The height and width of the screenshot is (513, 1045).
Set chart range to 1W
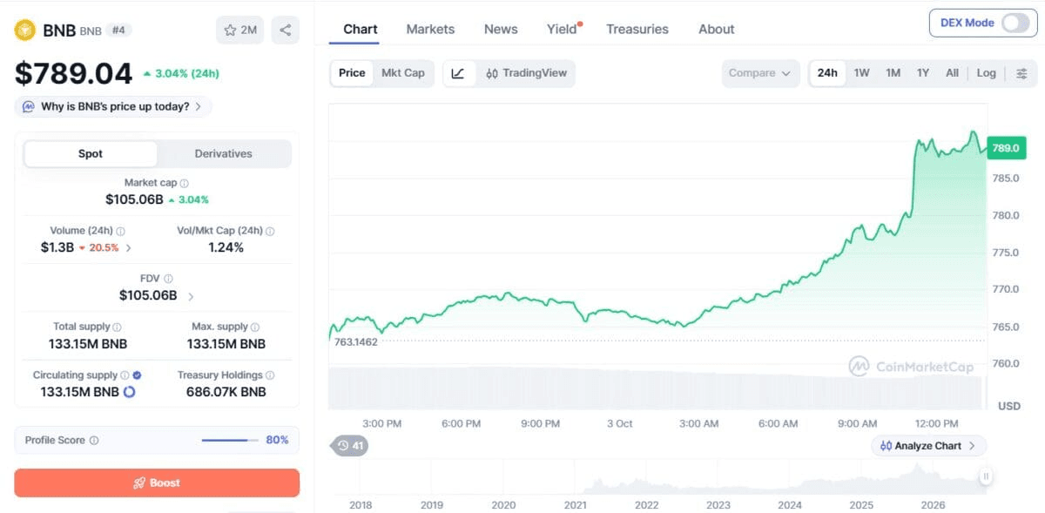click(861, 73)
